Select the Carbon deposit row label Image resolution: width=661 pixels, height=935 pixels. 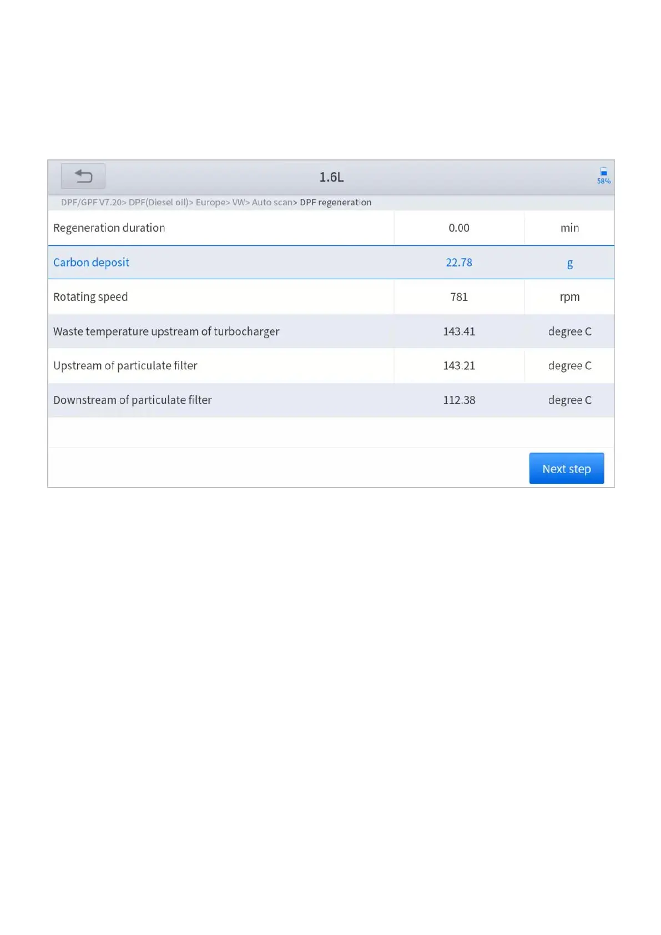(91, 262)
